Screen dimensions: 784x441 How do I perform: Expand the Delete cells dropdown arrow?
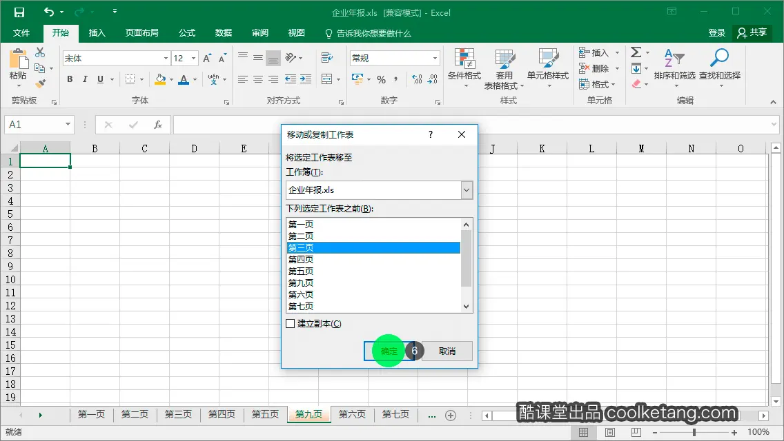pos(618,68)
